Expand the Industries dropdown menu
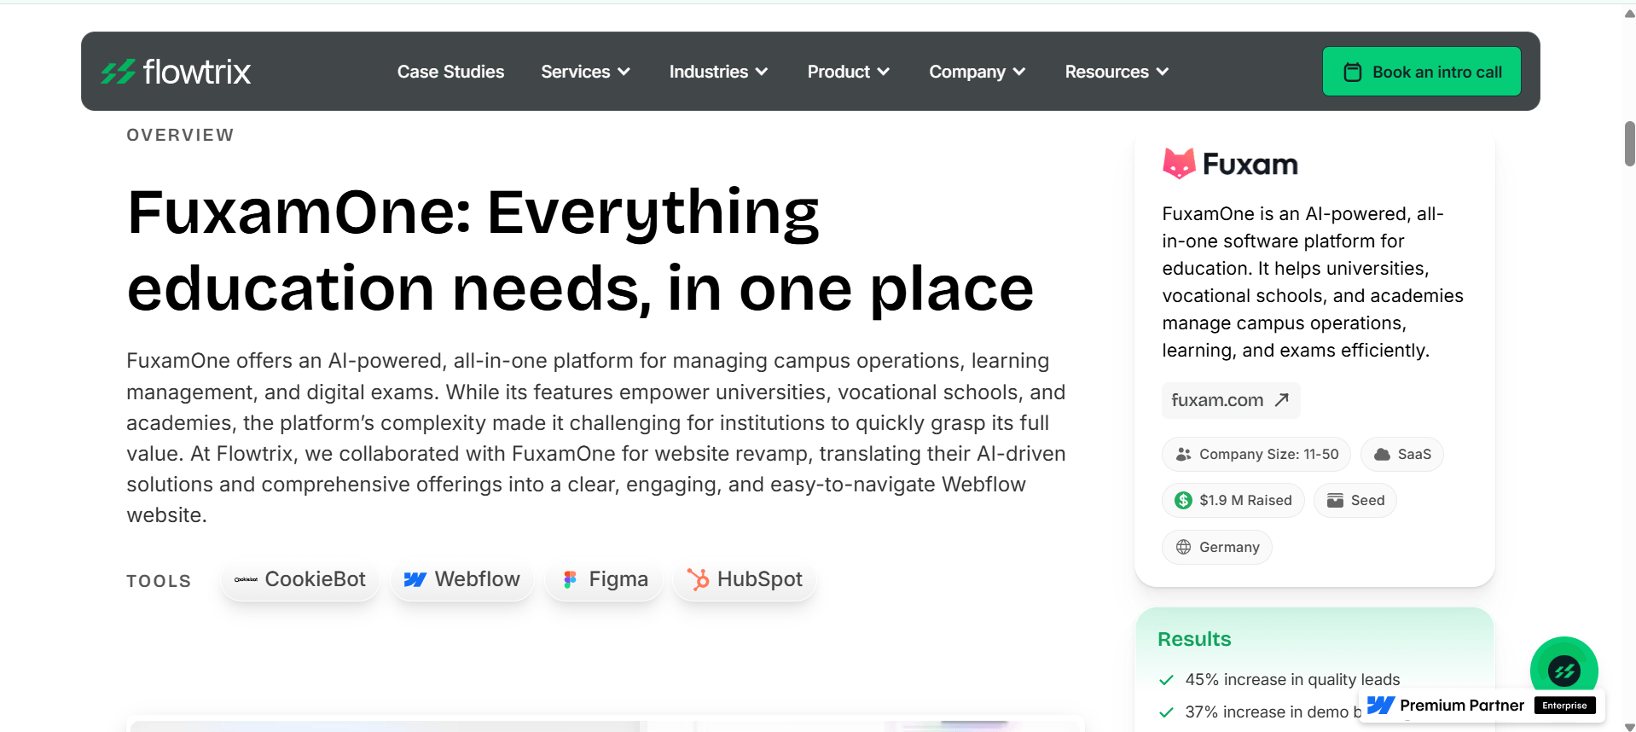Screen dimensions: 1636x732 click(718, 72)
